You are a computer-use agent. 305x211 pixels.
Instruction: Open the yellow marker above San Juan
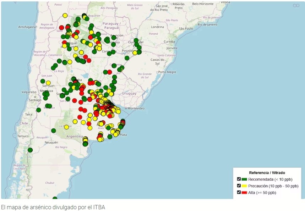point(48,83)
